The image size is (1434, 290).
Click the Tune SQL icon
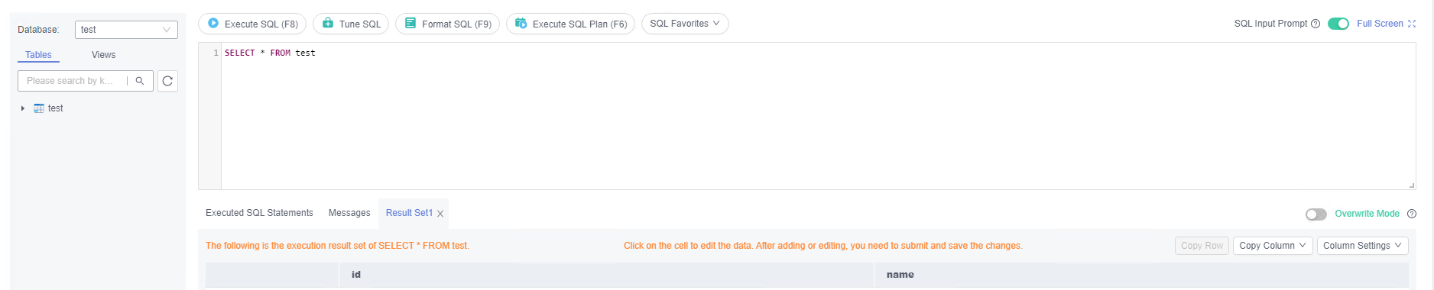pos(328,24)
